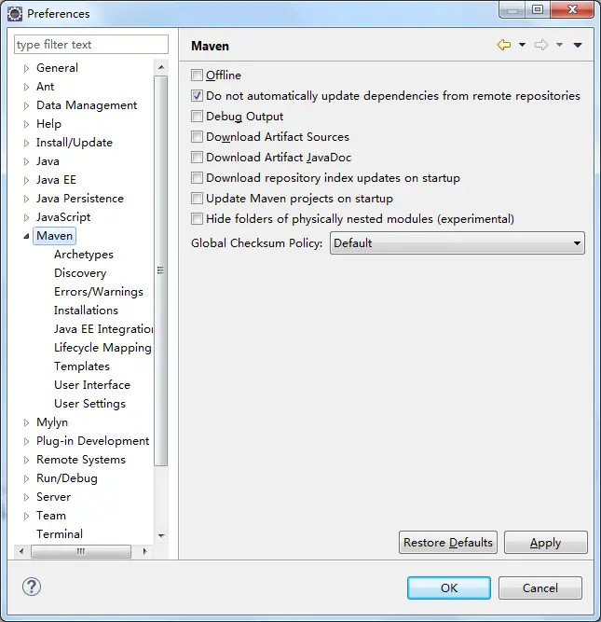Expand the Mylyn tree node
The height and width of the screenshot is (622, 601).
[27, 422]
